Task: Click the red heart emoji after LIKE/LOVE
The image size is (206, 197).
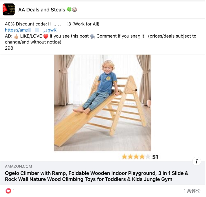Action: (46, 36)
